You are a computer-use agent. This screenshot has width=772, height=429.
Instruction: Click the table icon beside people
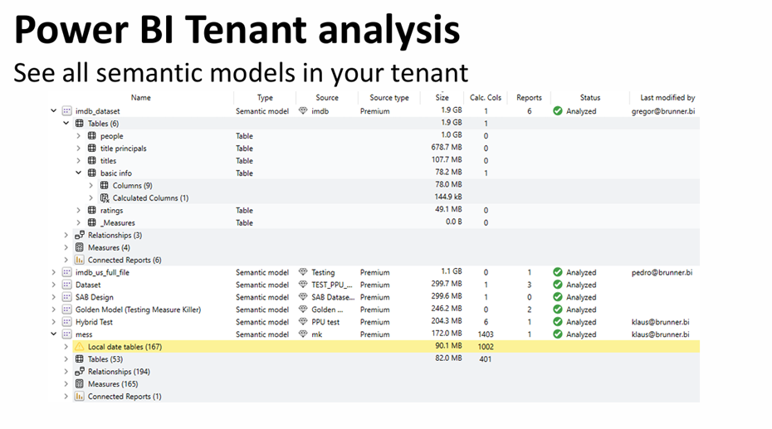[x=92, y=136]
